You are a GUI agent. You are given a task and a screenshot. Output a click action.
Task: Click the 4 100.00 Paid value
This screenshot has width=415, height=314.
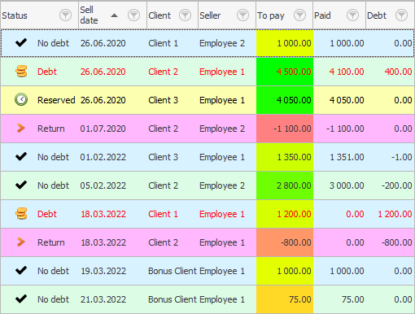pyautogui.click(x=347, y=72)
